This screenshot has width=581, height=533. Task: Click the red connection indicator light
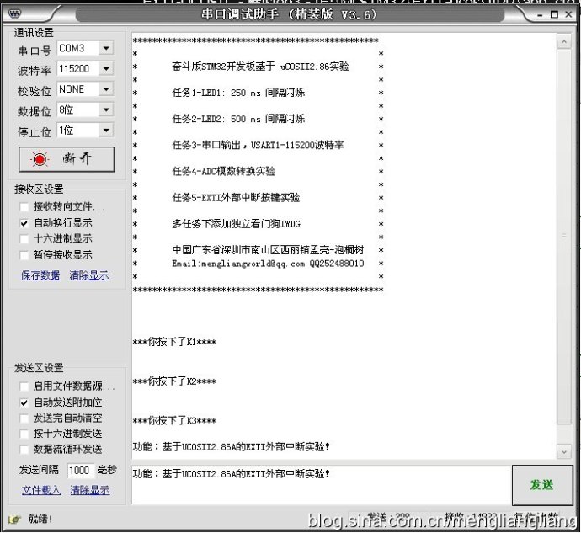[x=40, y=159]
